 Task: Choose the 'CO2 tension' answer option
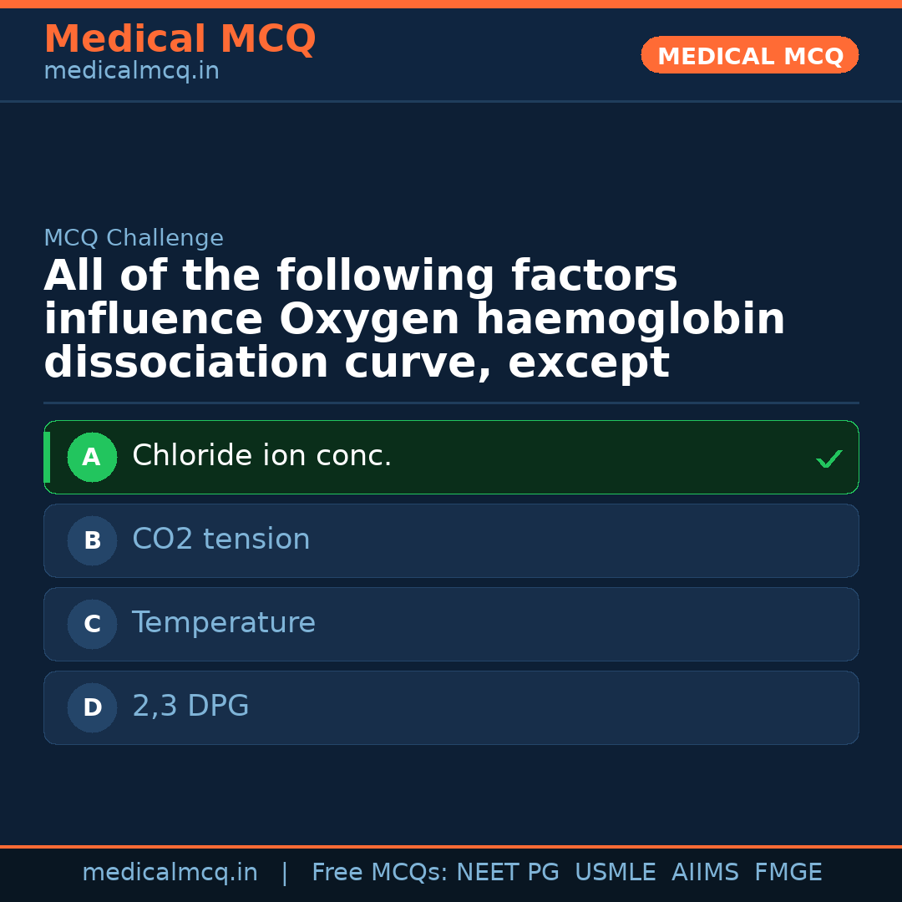tap(220, 540)
